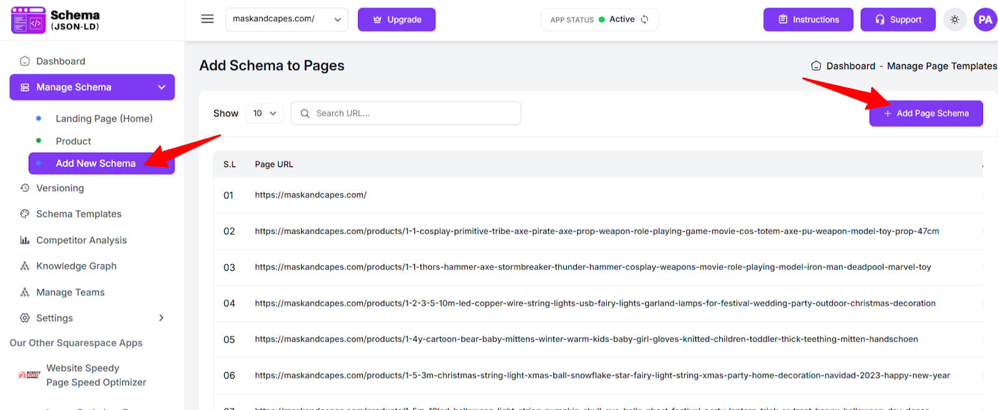Click the Upgrade button
The height and width of the screenshot is (410, 998).
(x=396, y=19)
